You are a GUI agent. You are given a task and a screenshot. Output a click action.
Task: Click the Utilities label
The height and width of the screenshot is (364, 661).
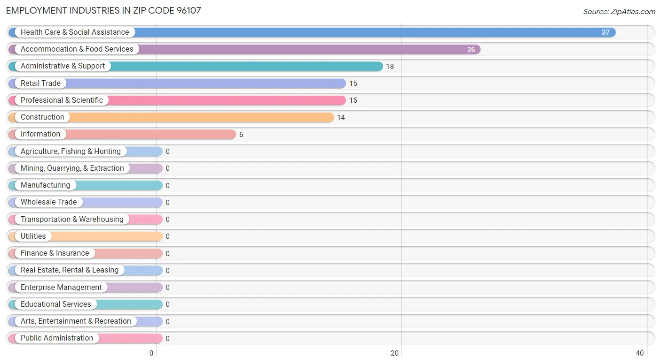point(33,236)
